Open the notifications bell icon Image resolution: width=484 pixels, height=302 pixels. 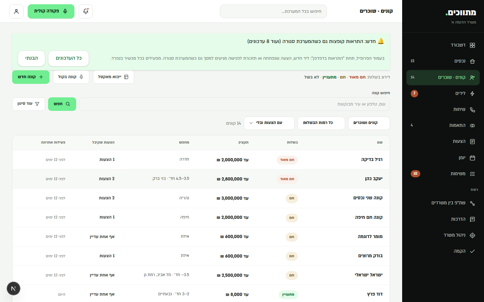pyautogui.click(x=86, y=11)
